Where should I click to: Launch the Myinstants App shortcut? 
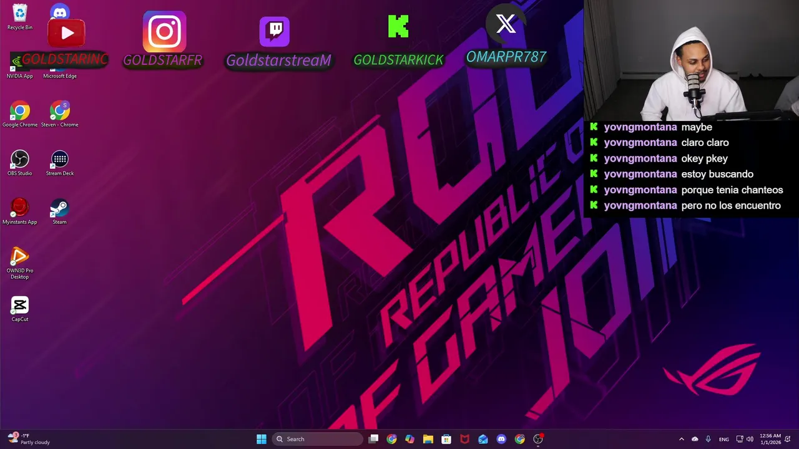pos(20,211)
